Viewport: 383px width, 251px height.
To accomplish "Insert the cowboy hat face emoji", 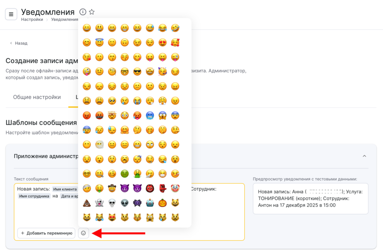I will tap(112, 188).
